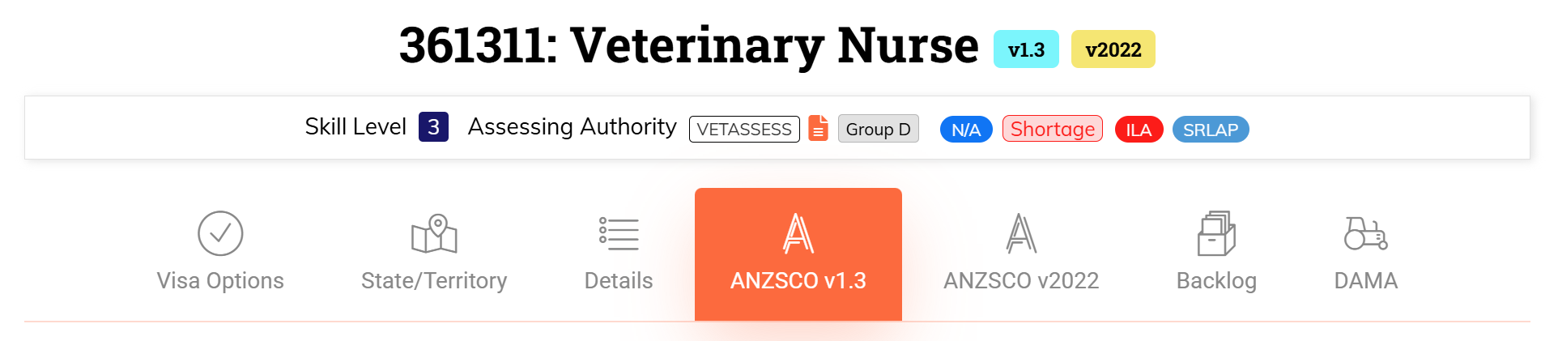This screenshot has width=1558, height=341.
Task: Click the blue SRLAP badge
Action: [1211, 130]
